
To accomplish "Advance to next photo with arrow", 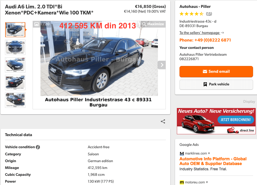I will point(162,65).
